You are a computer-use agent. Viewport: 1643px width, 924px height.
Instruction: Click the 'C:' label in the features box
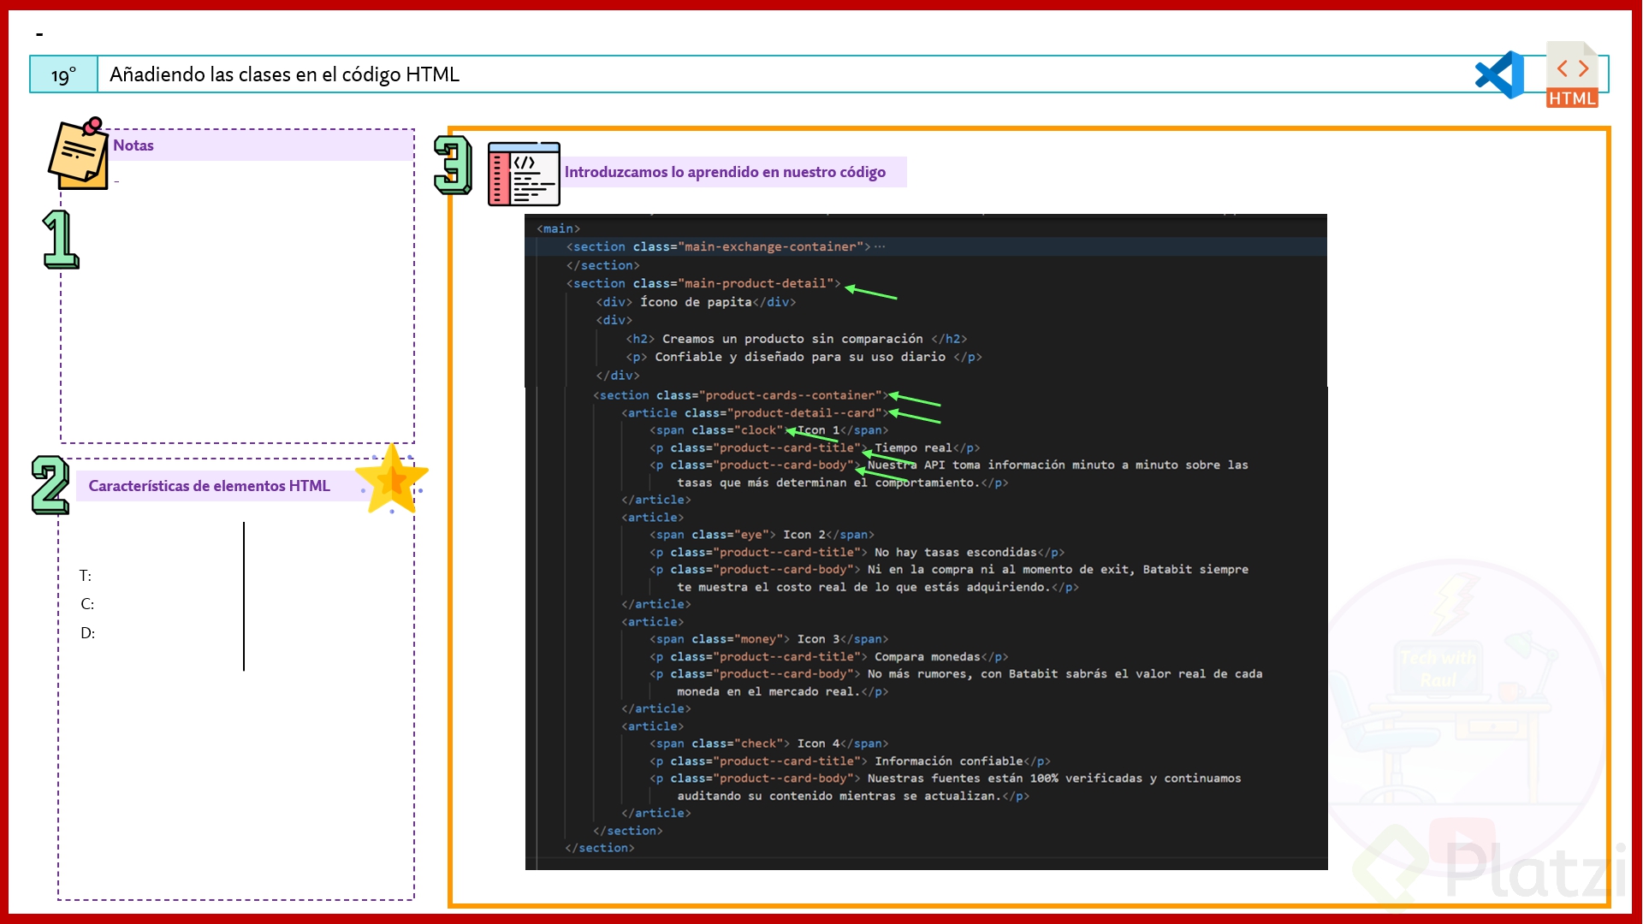pos(87,604)
